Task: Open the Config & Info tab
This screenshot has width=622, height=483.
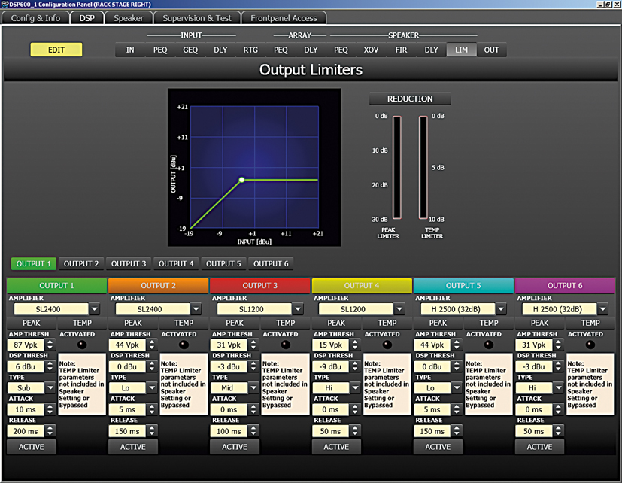Action: [35, 18]
